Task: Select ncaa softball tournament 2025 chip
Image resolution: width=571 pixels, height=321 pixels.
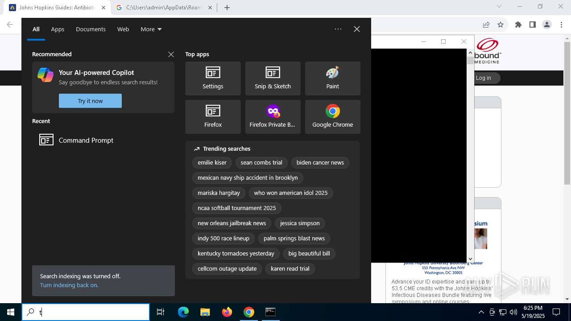Action: [x=237, y=208]
